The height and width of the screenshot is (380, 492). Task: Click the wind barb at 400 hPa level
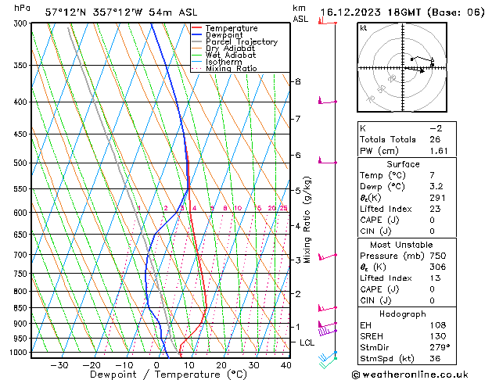(x=327, y=101)
